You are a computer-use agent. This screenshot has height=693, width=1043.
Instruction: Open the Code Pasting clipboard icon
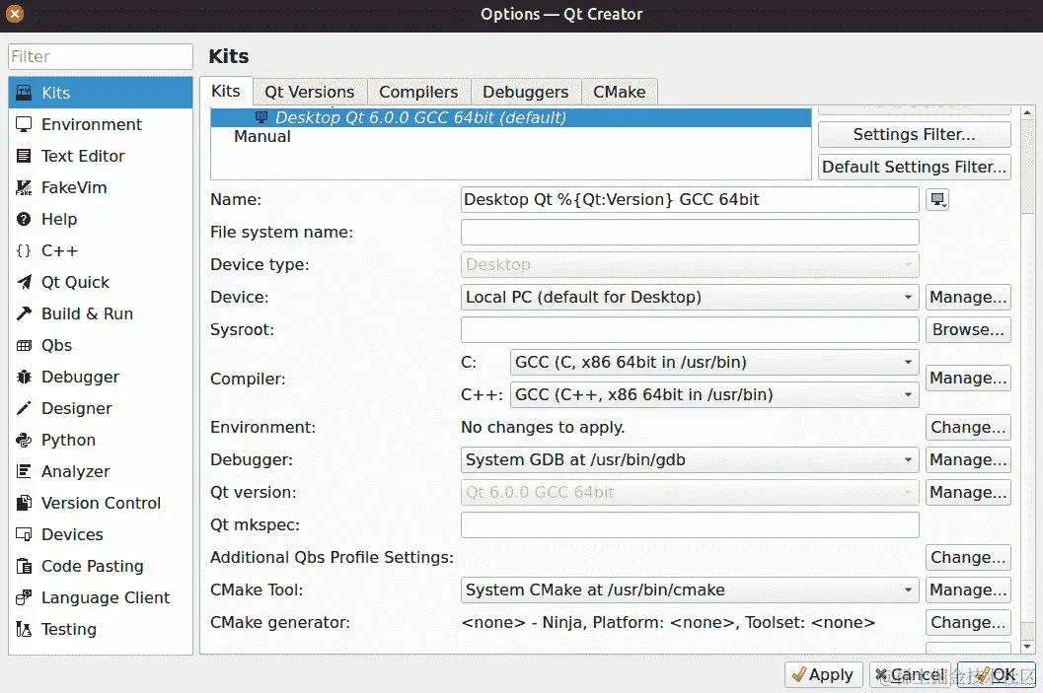24,566
